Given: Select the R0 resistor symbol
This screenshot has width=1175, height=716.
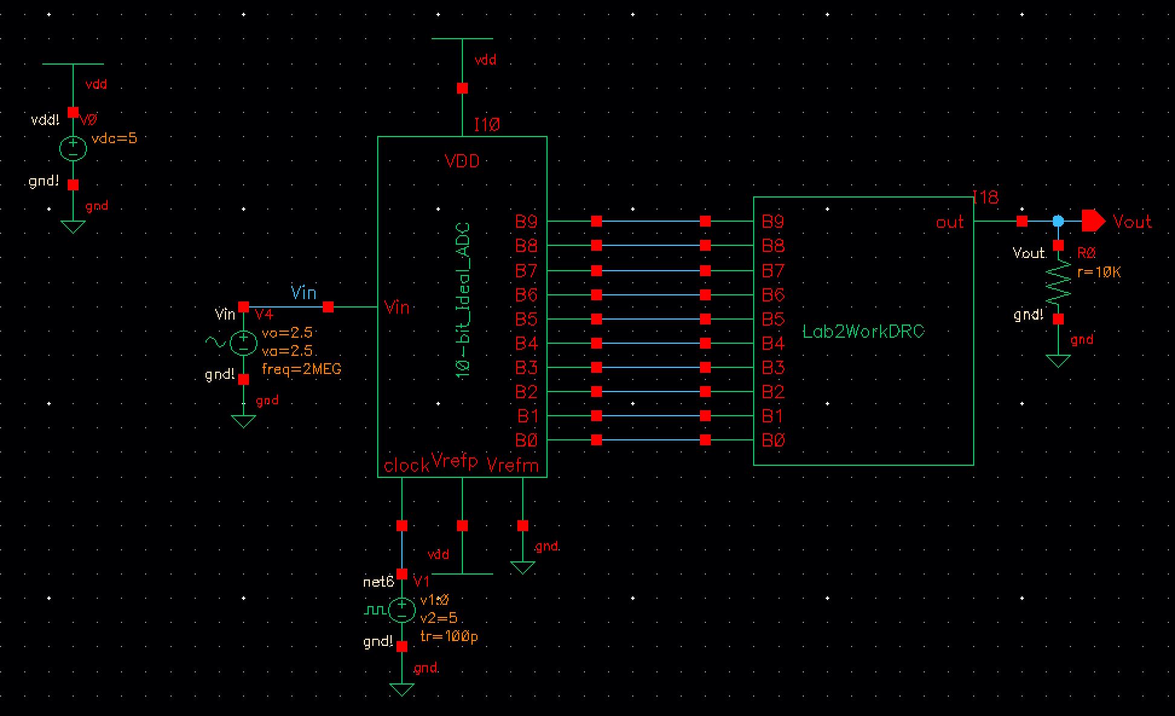Looking at the screenshot, I should 1058,282.
